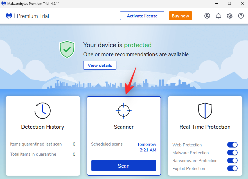Disable Web Protection toggle
Image resolution: width=248 pixels, height=179 pixels.
tap(232, 145)
